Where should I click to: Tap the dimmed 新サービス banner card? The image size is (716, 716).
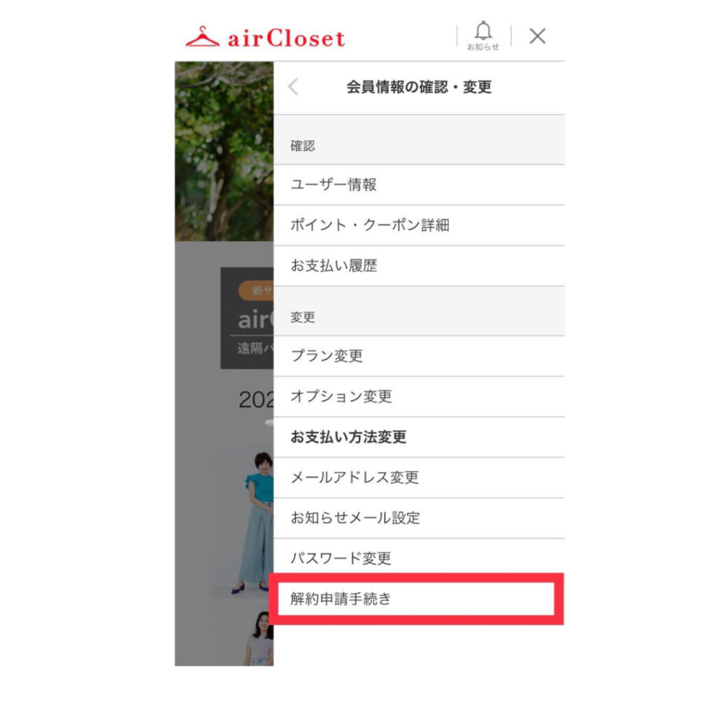point(247,318)
